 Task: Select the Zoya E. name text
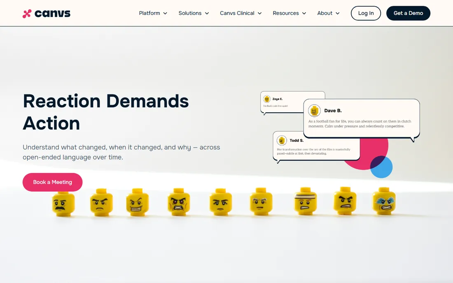pyautogui.click(x=278, y=99)
